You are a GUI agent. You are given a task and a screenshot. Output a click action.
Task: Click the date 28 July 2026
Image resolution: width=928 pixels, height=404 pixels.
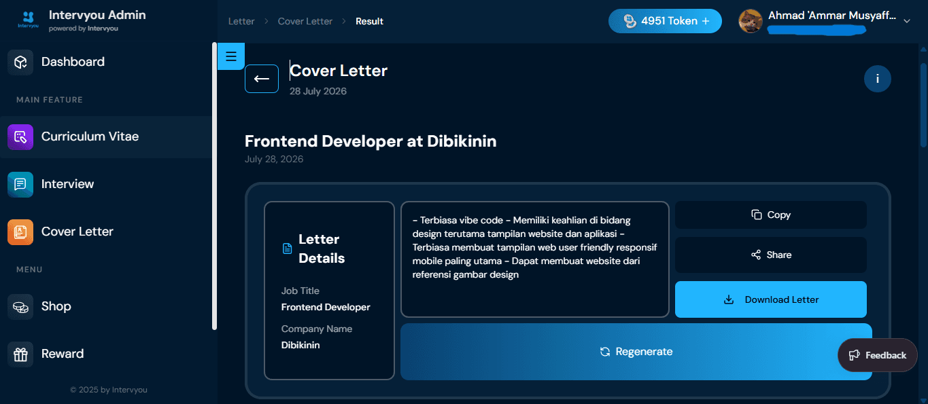point(318,91)
